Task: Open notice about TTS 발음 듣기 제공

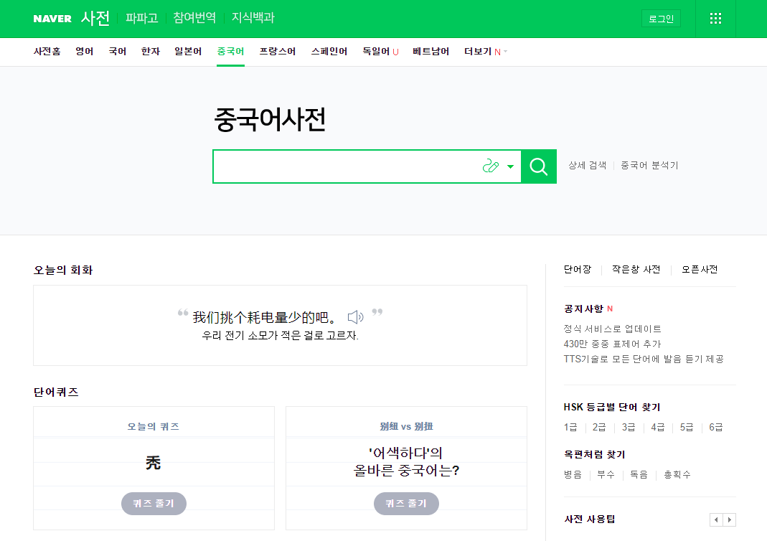Action: 644,359
